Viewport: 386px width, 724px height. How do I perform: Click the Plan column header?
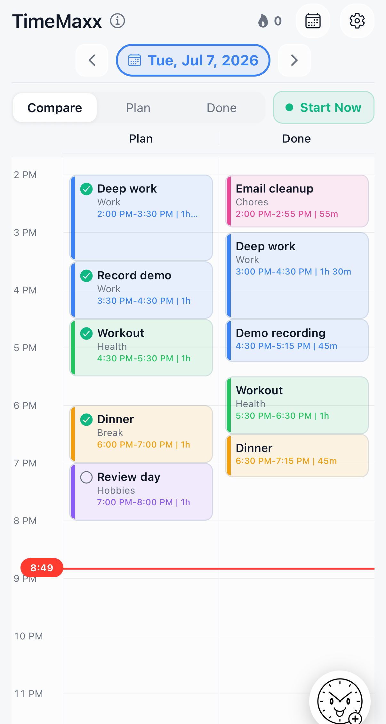[x=141, y=139]
